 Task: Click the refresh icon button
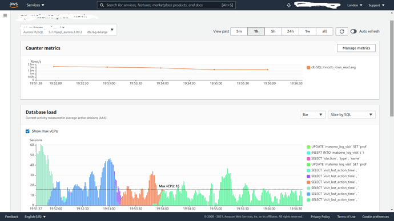(x=341, y=31)
